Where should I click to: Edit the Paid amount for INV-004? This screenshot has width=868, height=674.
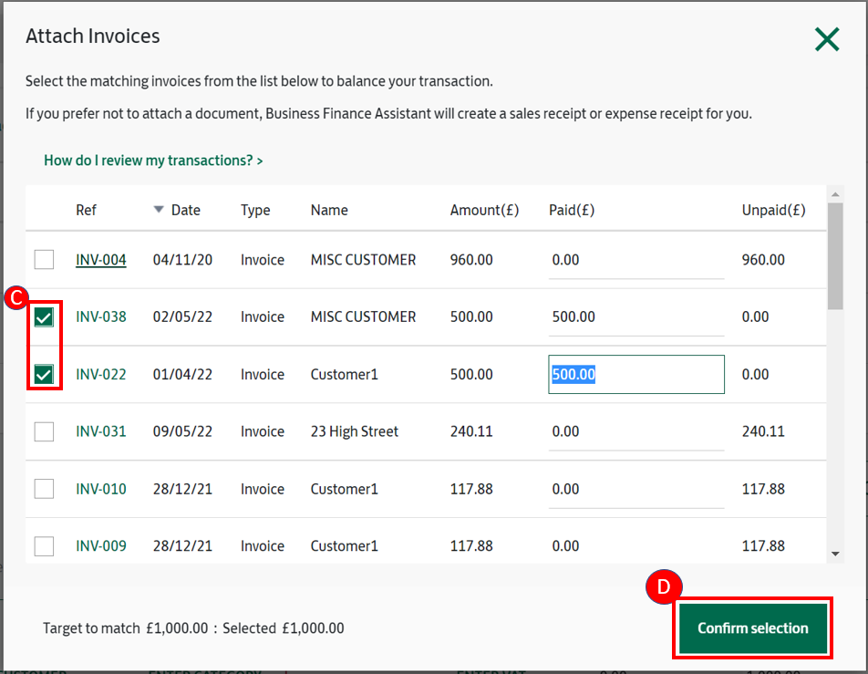pos(636,260)
